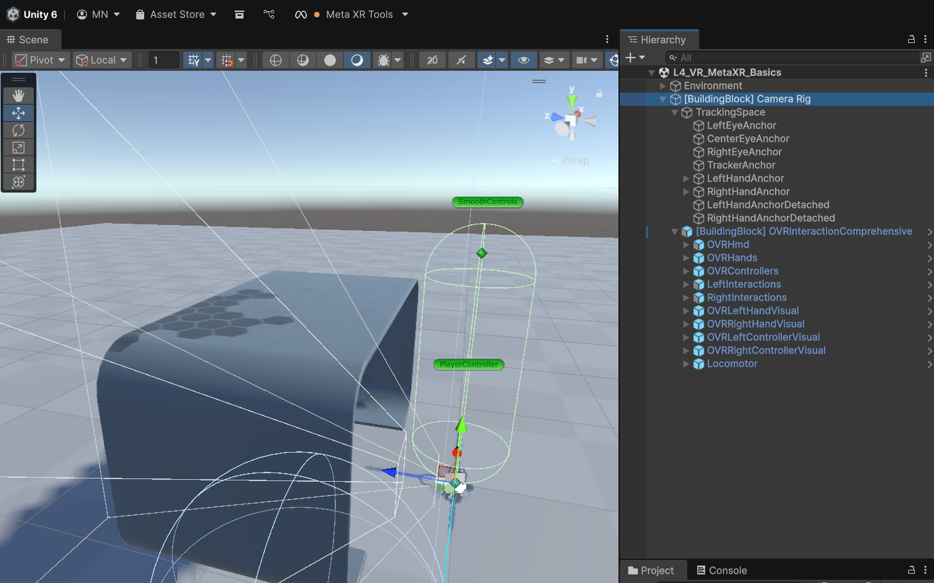This screenshot has height=583, width=934.
Task: Expand the LeftHandAnchor tree item
Action: (686, 179)
